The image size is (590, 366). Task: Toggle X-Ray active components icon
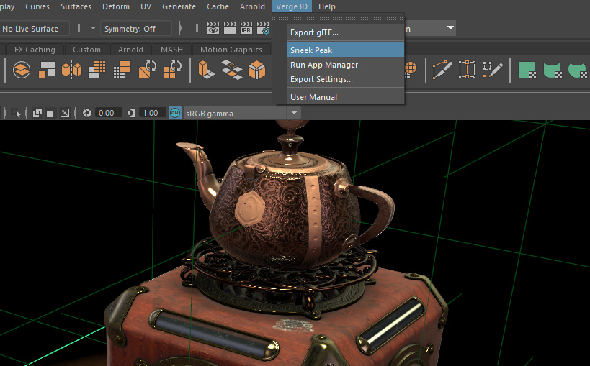tap(51, 113)
